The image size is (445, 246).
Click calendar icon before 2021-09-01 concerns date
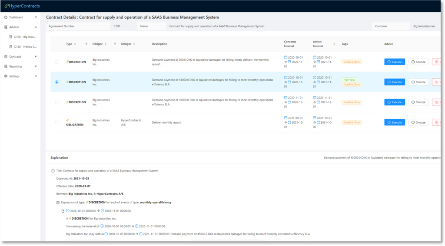click(x=286, y=118)
